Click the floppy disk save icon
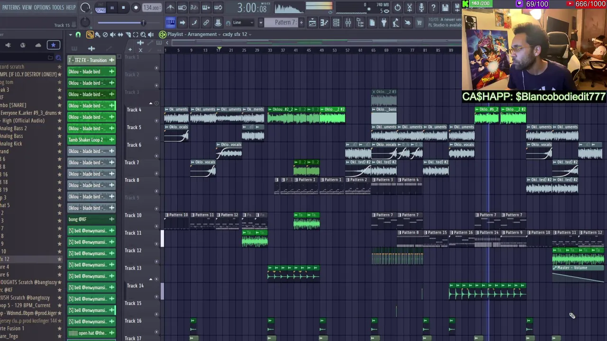 click(445, 8)
